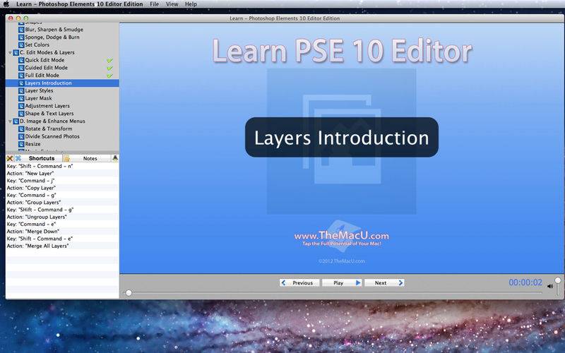The height and width of the screenshot is (353, 565).
Task: Click the video progress slider handle
Action: pyautogui.click(x=129, y=293)
